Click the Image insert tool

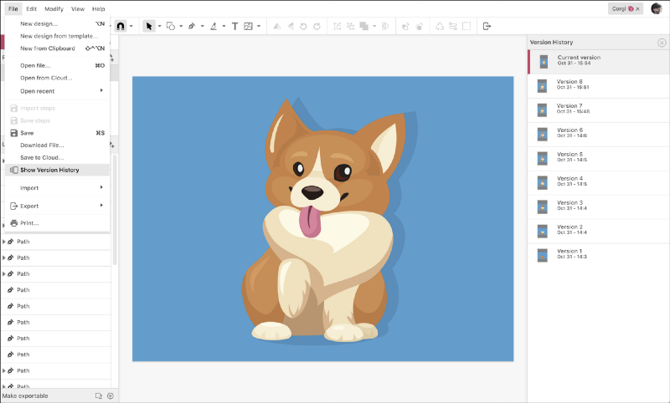coord(248,26)
